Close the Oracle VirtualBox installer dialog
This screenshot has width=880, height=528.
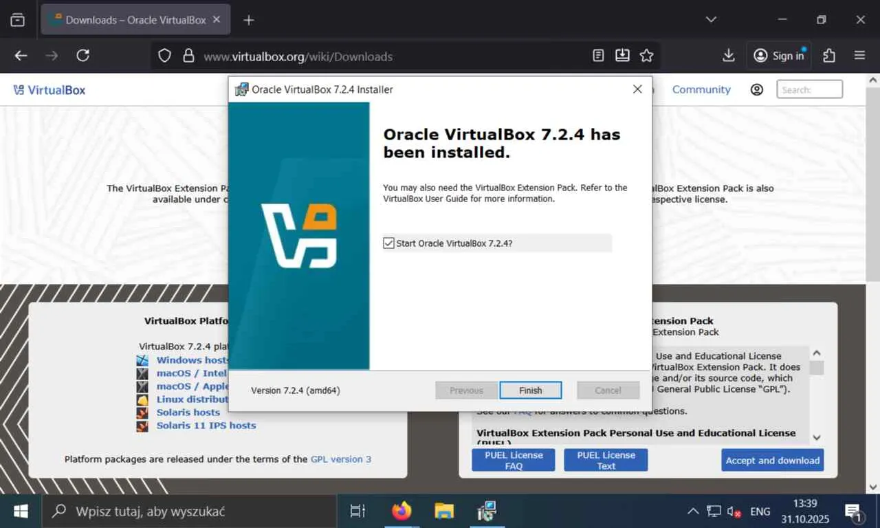tap(637, 89)
